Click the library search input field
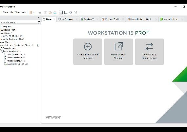This screenshot has height=132, width=187. tap(19, 22)
